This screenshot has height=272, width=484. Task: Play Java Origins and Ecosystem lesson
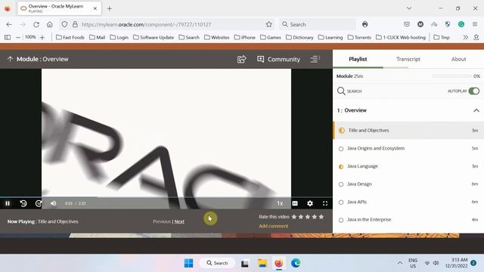point(408,148)
